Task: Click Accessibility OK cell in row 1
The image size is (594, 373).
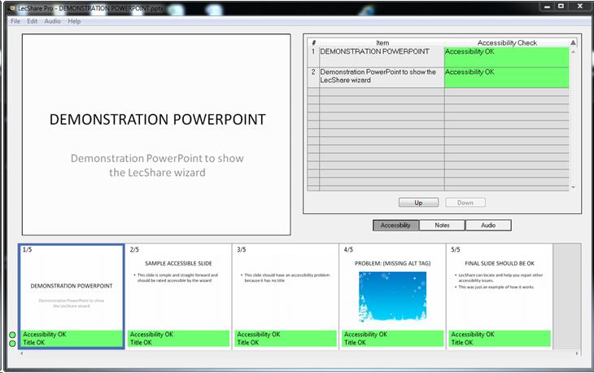Action: tap(506, 57)
